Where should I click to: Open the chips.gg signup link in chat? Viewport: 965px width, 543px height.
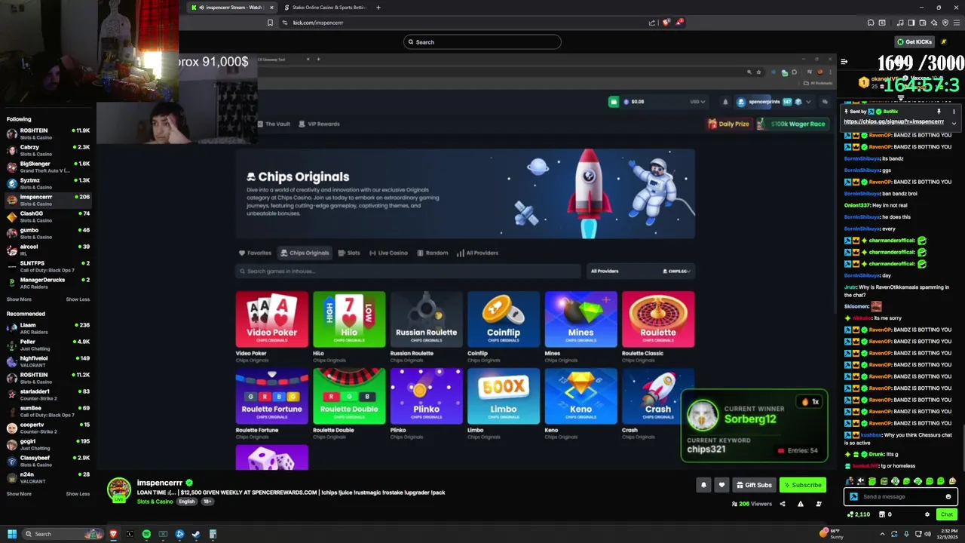tap(893, 121)
